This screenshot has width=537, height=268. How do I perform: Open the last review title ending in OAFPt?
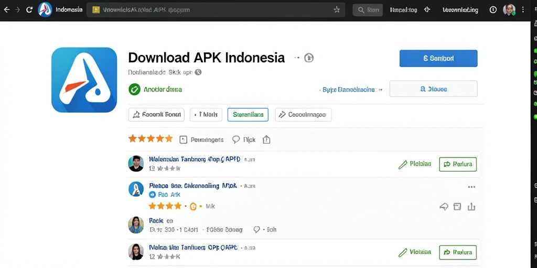pos(194,248)
